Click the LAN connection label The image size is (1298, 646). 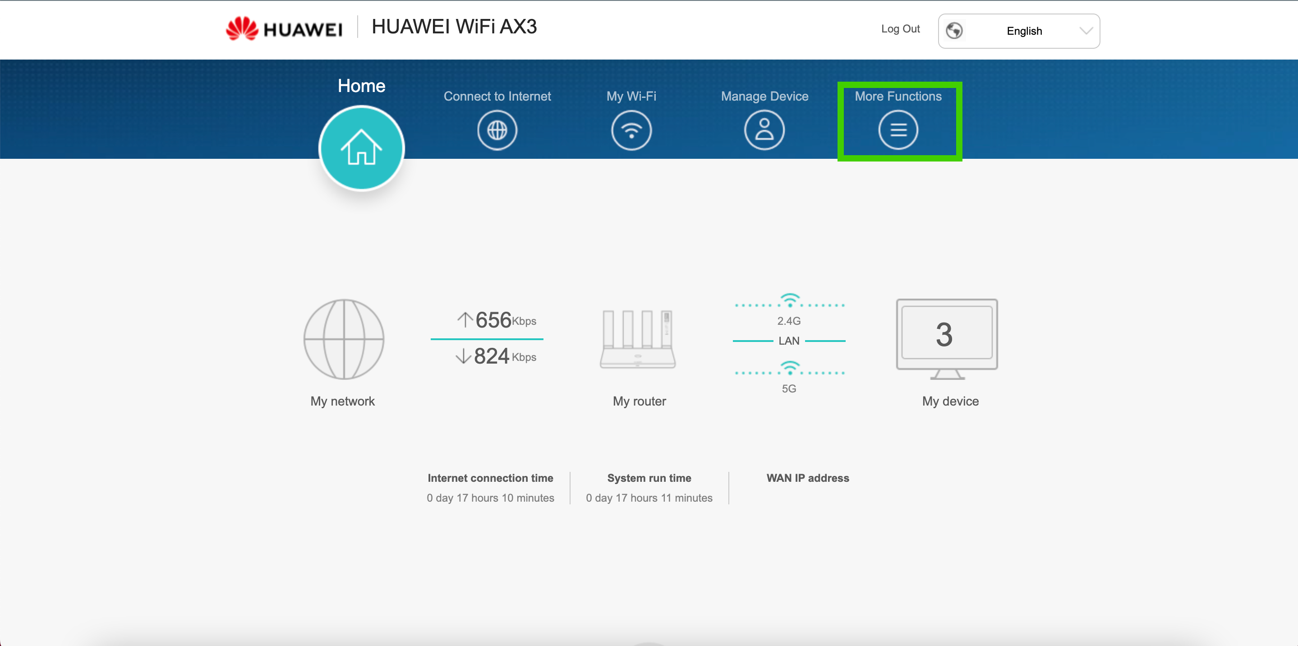(788, 341)
